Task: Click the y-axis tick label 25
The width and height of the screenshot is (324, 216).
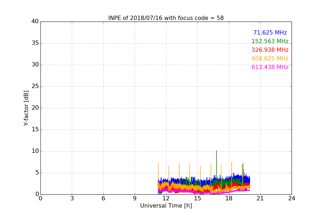Action: coord(35,86)
